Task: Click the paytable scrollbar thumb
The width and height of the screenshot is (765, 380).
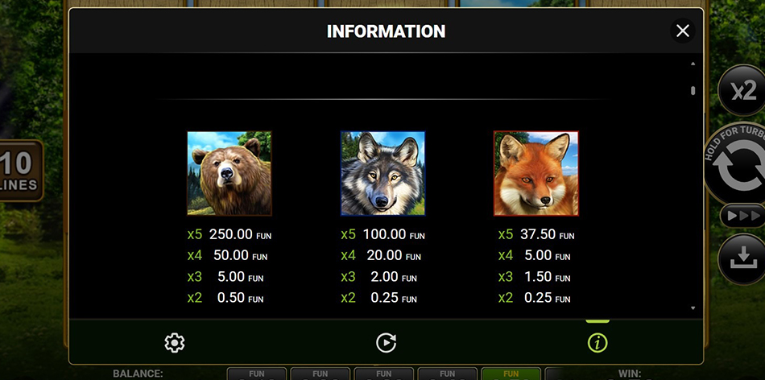Action: point(693,91)
